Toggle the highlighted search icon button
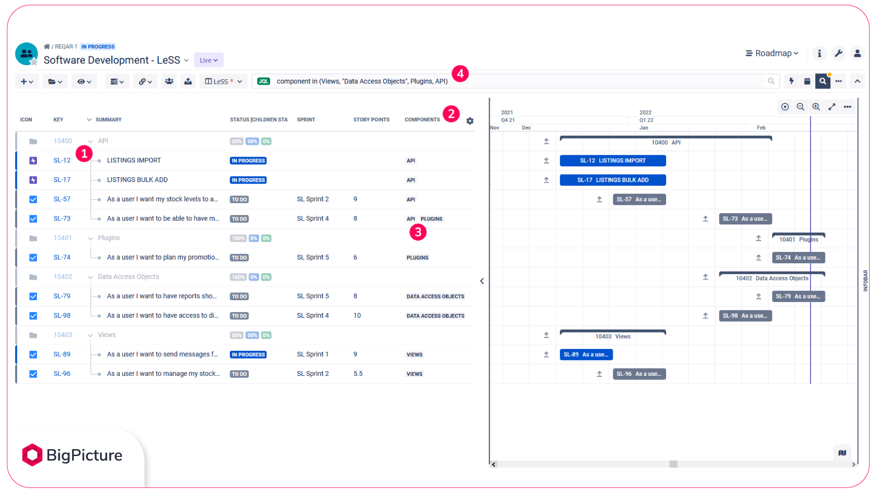Image resolution: width=876 pixels, height=492 pixels. point(823,81)
